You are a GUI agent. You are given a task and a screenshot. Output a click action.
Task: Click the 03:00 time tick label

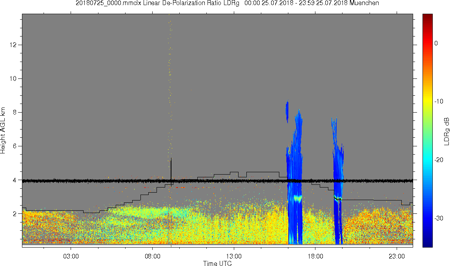click(x=71, y=256)
